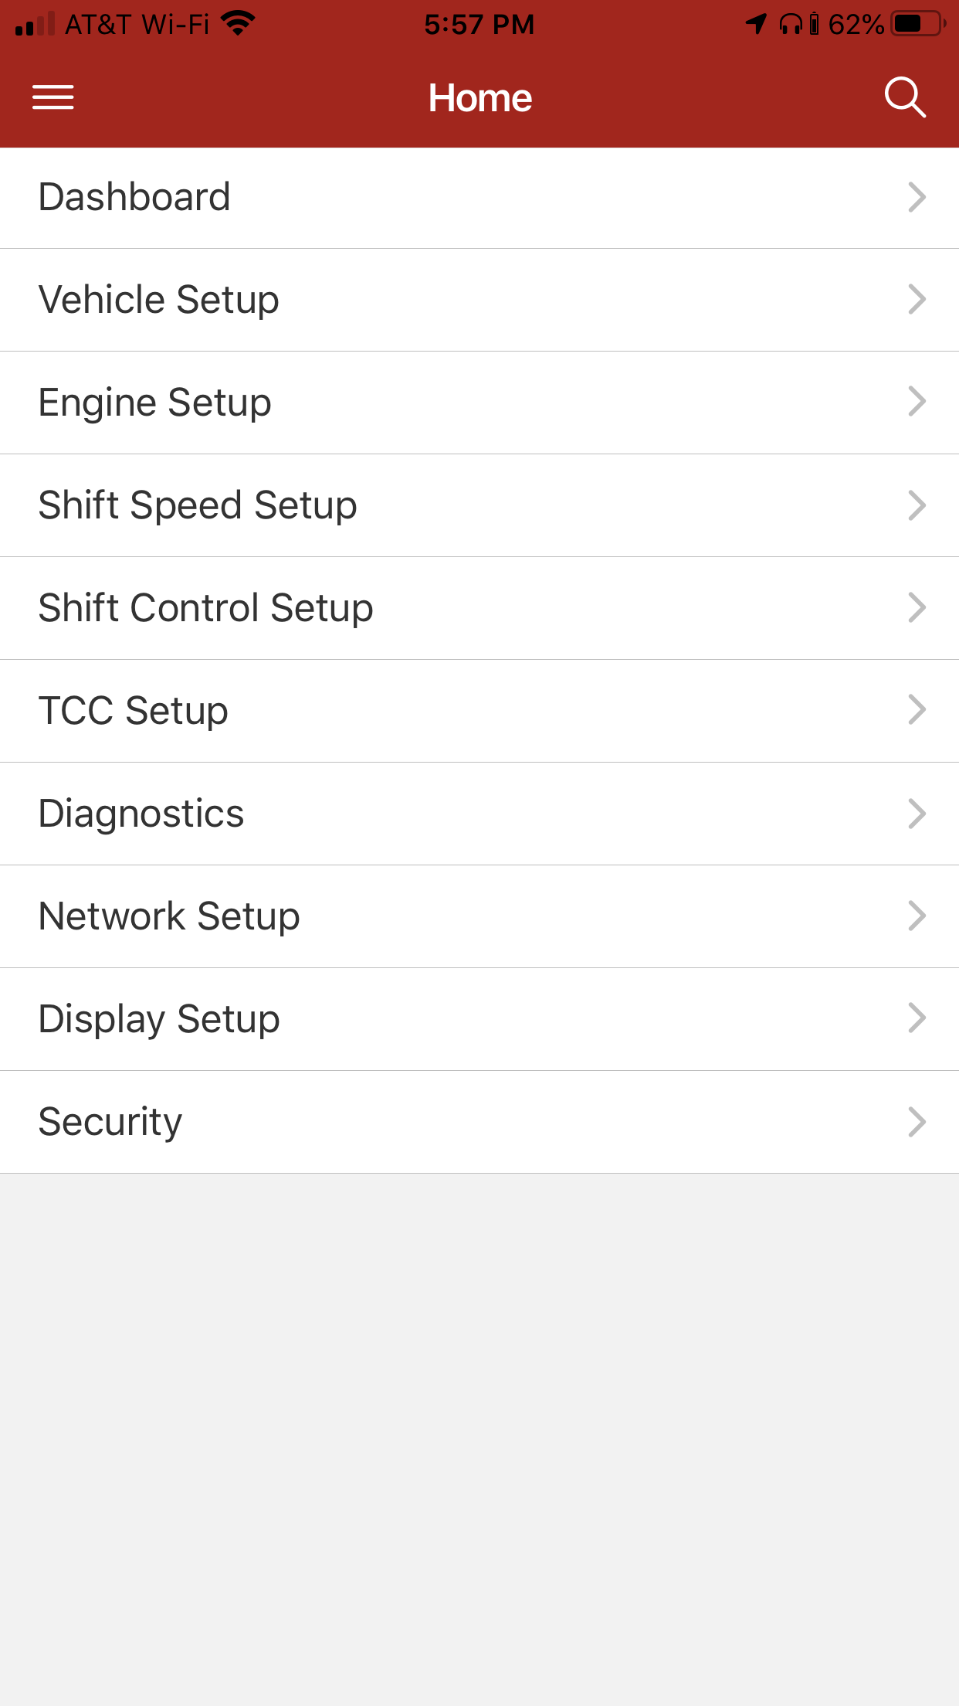Tap the 5:57 PM clock

479,25
